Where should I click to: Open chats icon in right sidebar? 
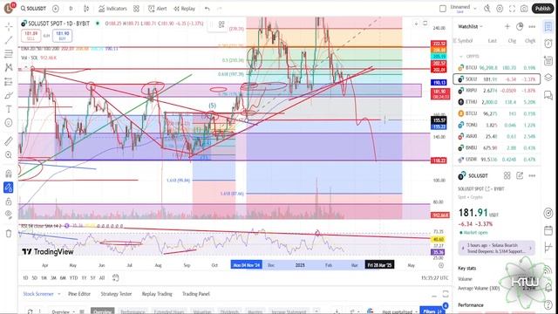[x=548, y=95]
